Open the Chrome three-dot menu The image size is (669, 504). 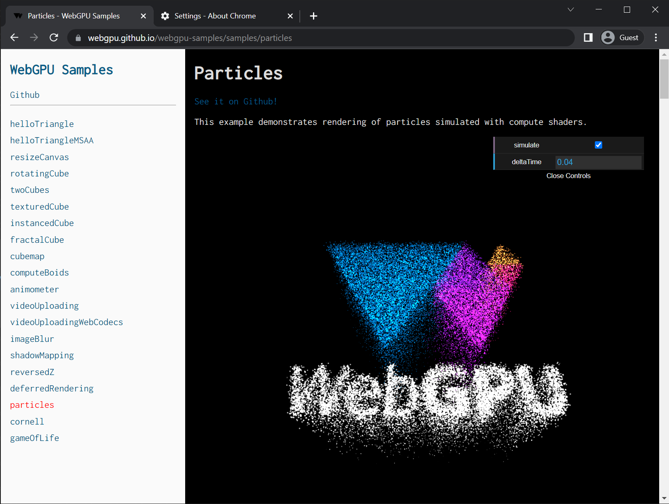pyautogui.click(x=656, y=38)
